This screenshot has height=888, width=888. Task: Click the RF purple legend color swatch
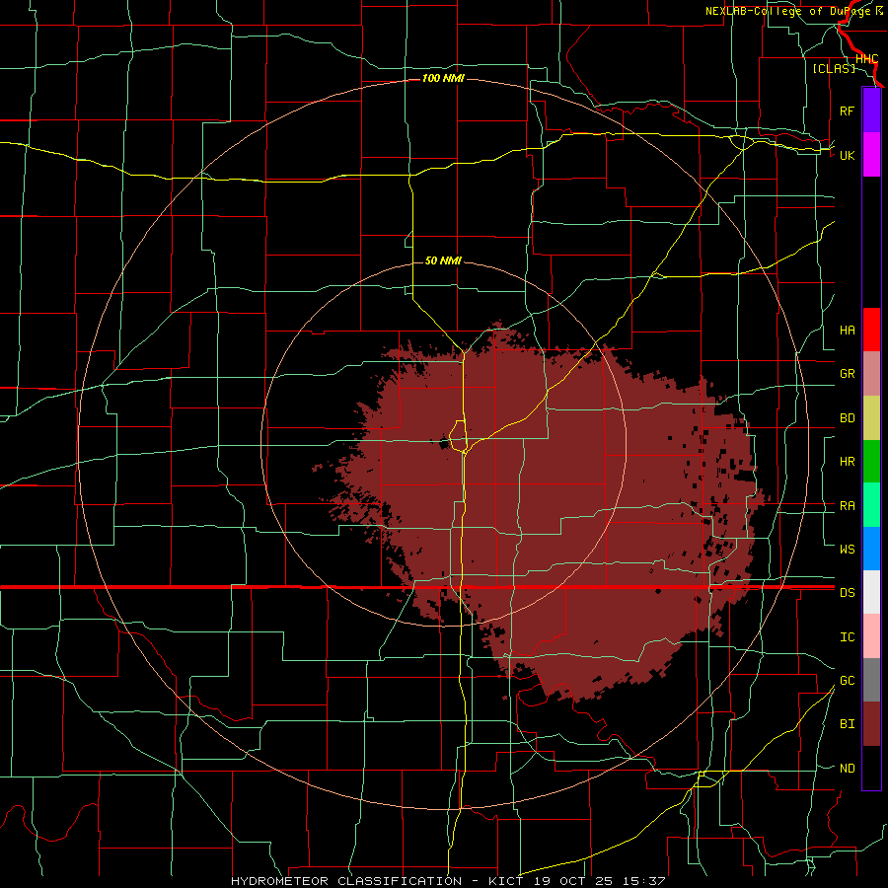(x=871, y=111)
